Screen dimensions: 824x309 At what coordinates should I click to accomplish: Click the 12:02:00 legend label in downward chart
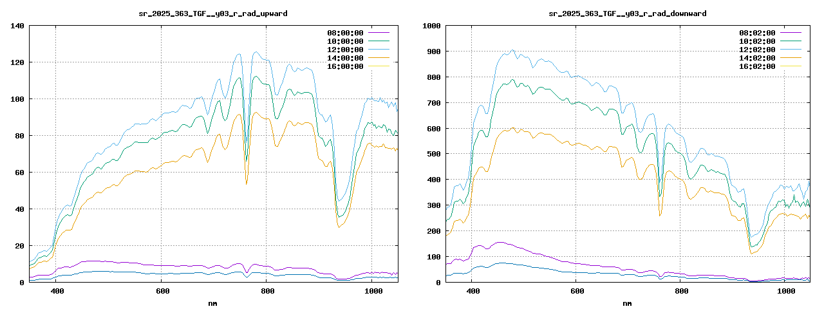(x=756, y=50)
